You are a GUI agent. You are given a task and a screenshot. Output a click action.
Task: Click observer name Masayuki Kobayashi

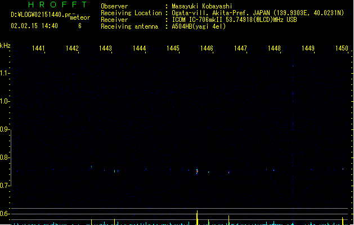tap(202, 6)
